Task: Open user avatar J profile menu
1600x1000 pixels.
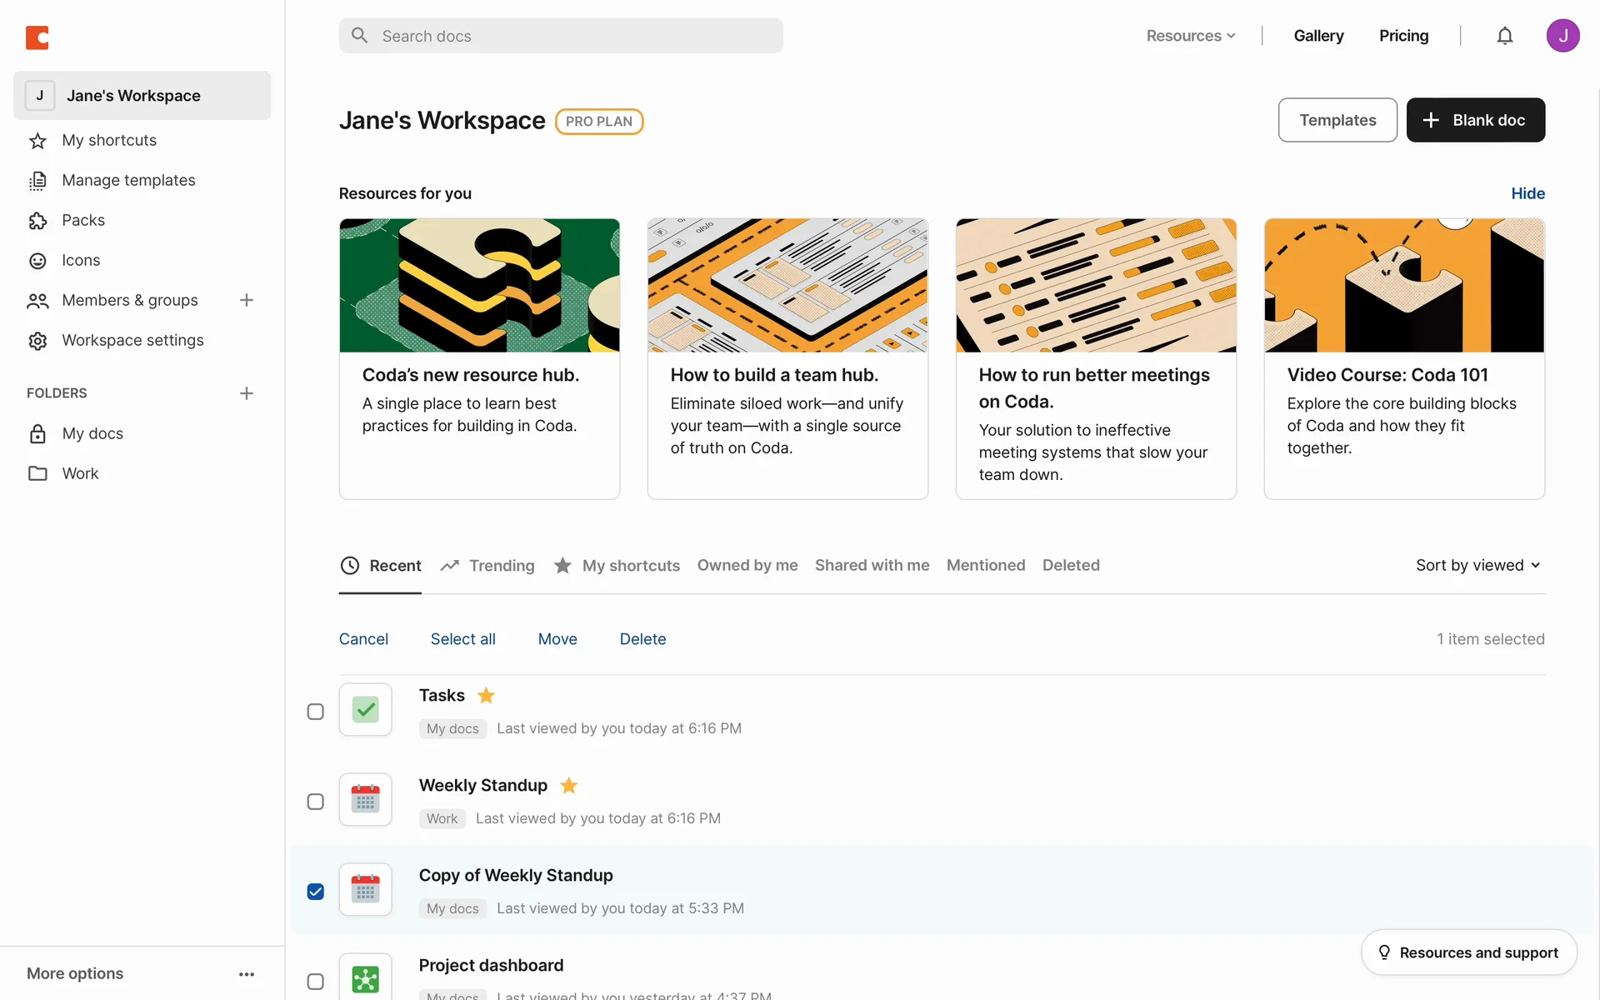Action: pyautogui.click(x=1562, y=36)
